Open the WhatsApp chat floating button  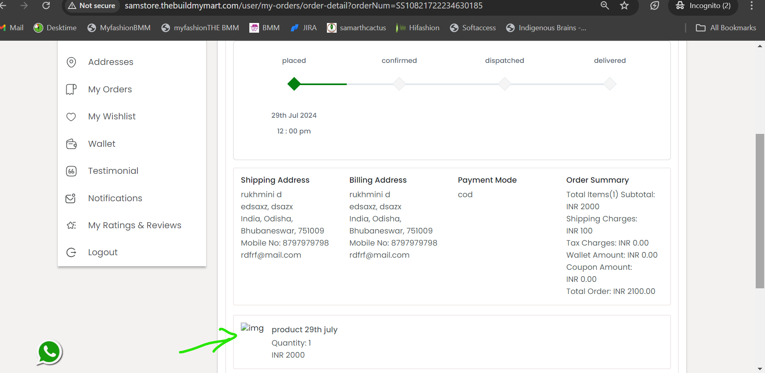pos(50,352)
